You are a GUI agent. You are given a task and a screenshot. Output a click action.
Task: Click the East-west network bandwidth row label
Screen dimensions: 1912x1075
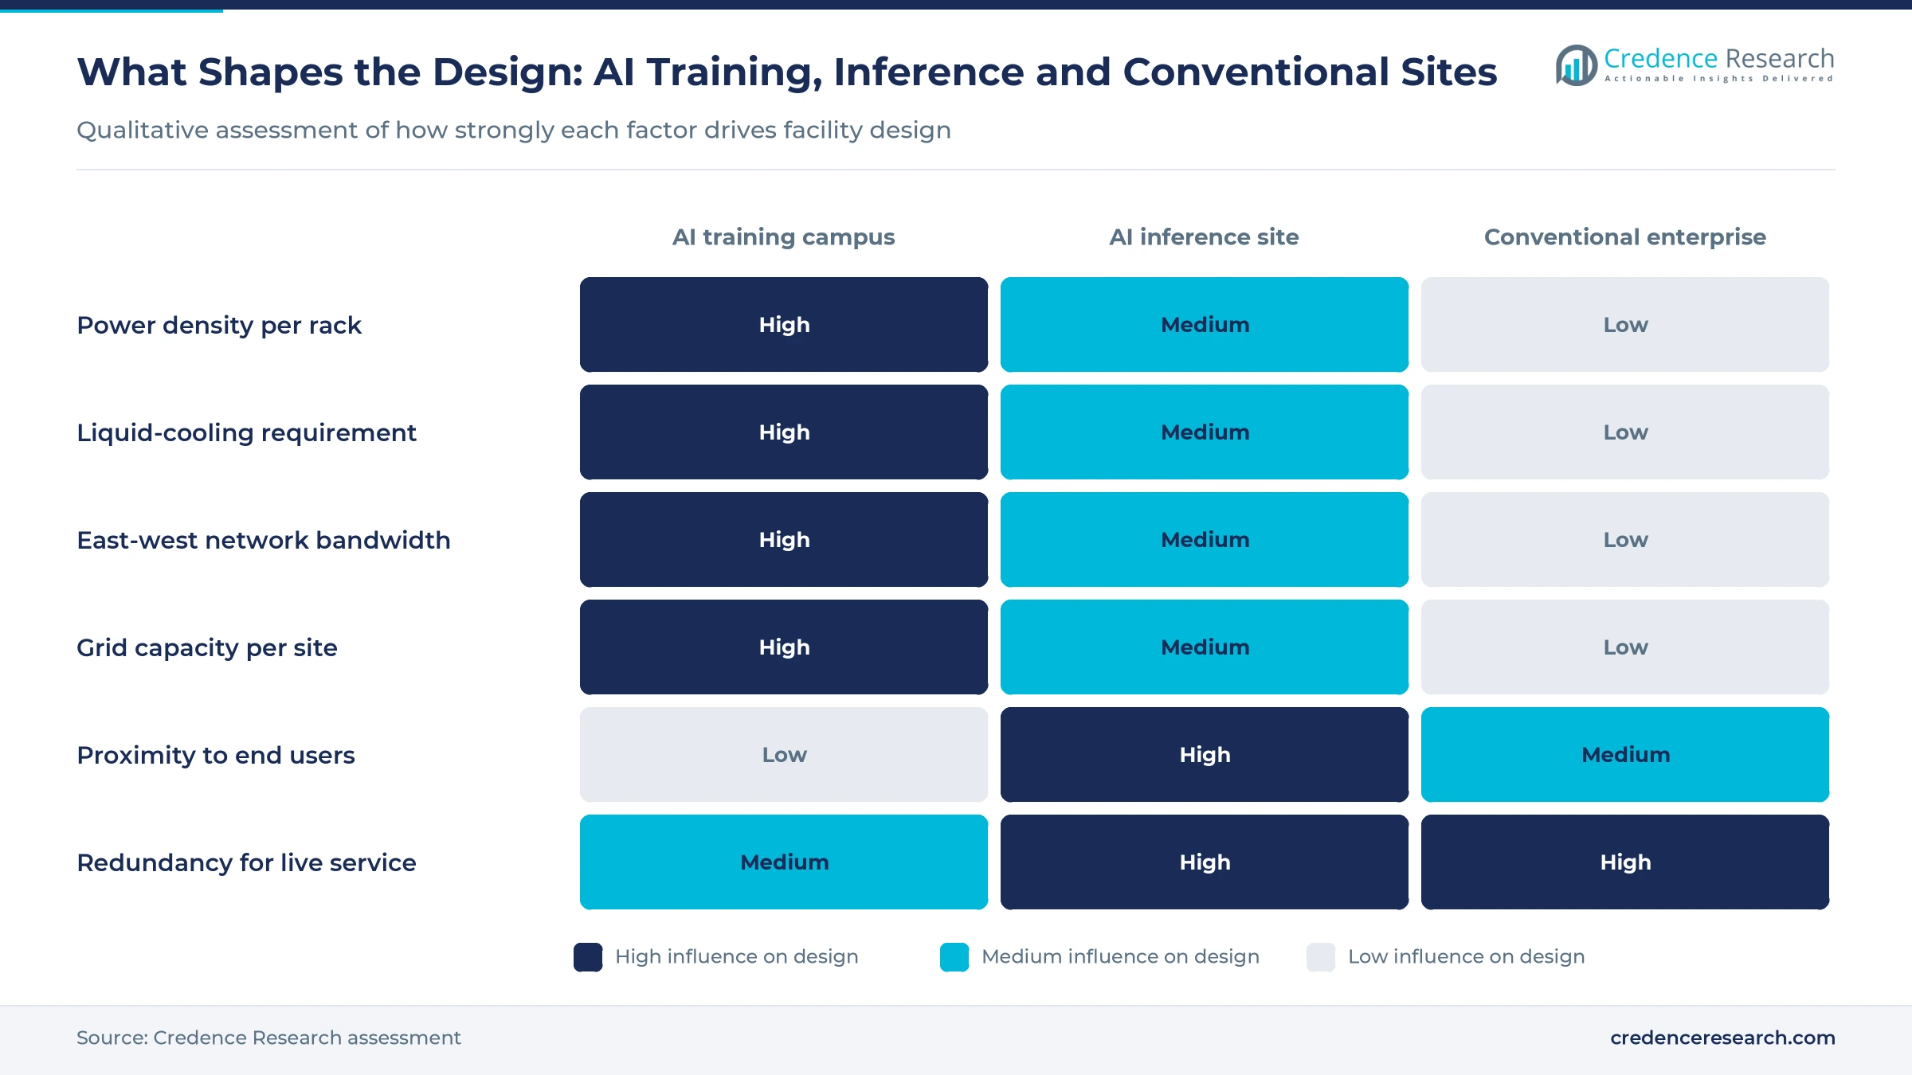[x=264, y=541]
